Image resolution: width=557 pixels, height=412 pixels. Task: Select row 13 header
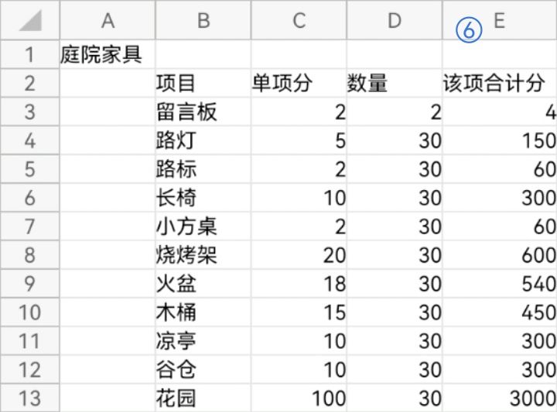29,398
